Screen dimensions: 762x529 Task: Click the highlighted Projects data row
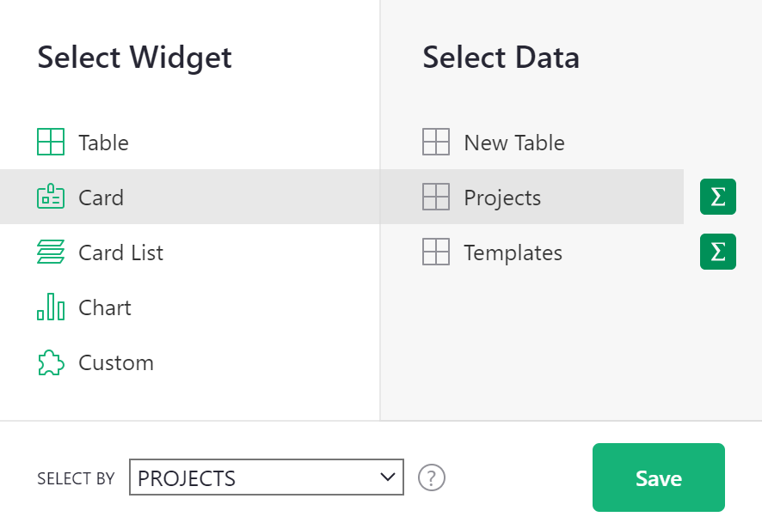click(502, 197)
